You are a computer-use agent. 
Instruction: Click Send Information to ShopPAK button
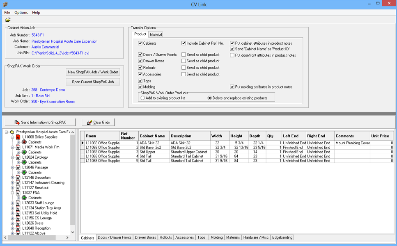tap(40, 123)
